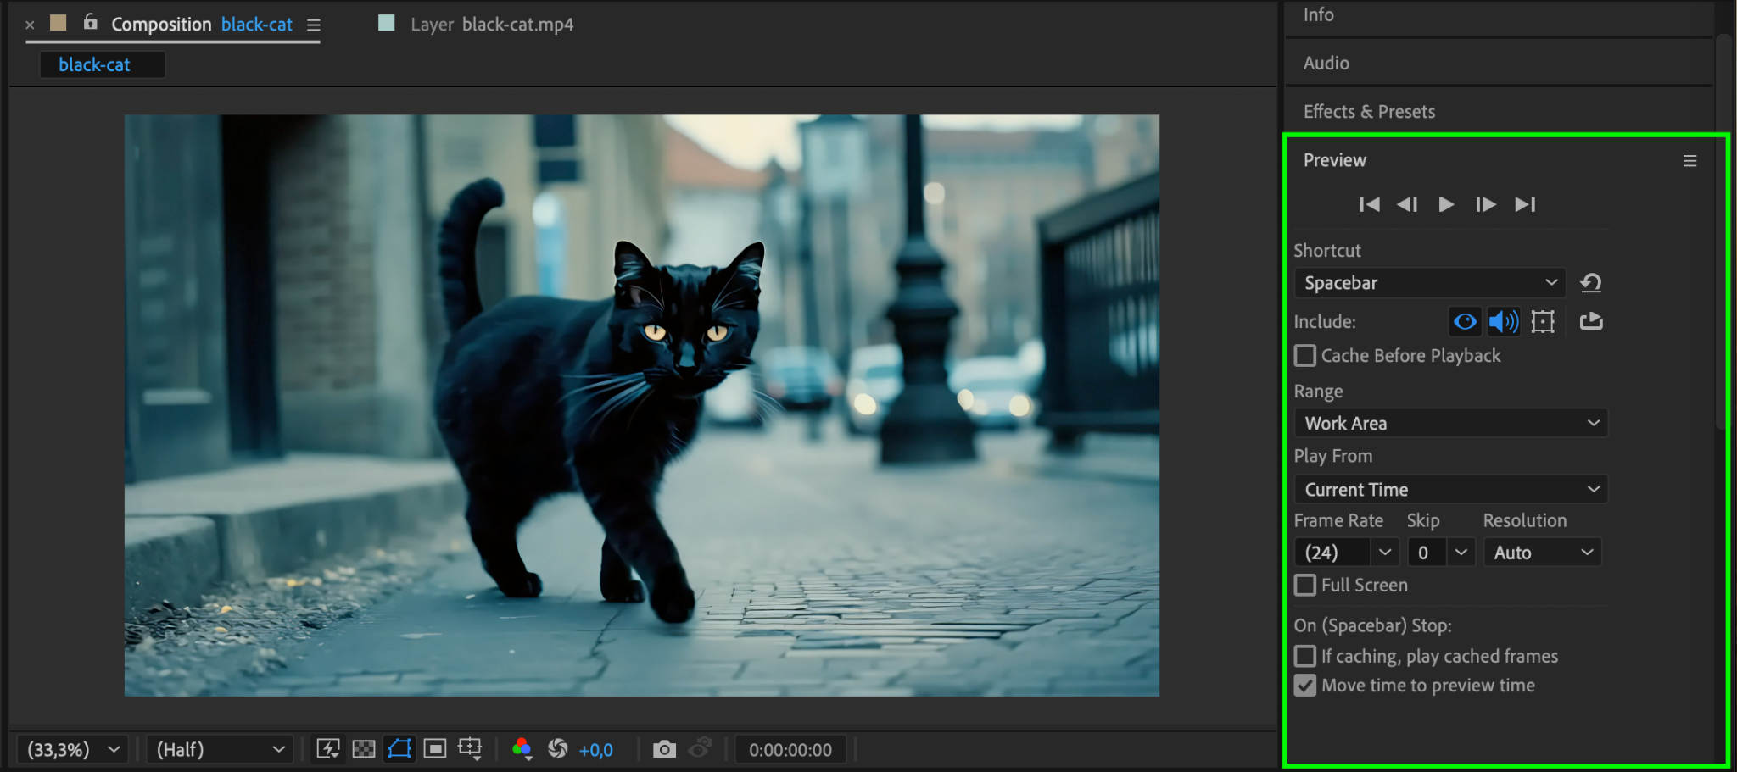
Task: Toggle mask and shape path visibility
Action: coord(399,749)
